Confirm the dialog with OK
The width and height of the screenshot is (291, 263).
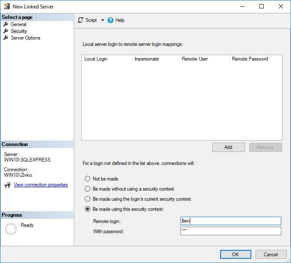[235, 254]
